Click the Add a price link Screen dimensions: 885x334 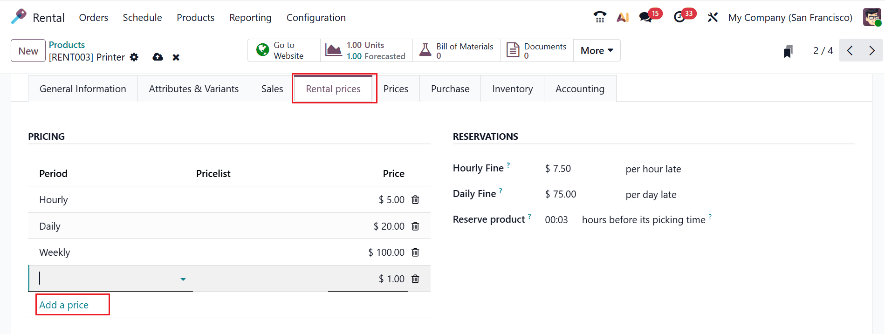(x=64, y=305)
